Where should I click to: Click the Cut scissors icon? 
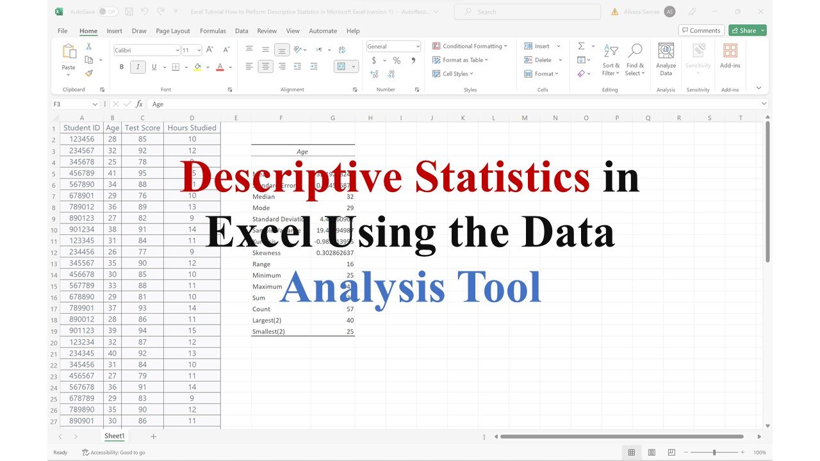[88, 47]
